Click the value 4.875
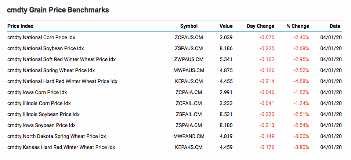Screen dimensions: 351x160 pos(226,70)
